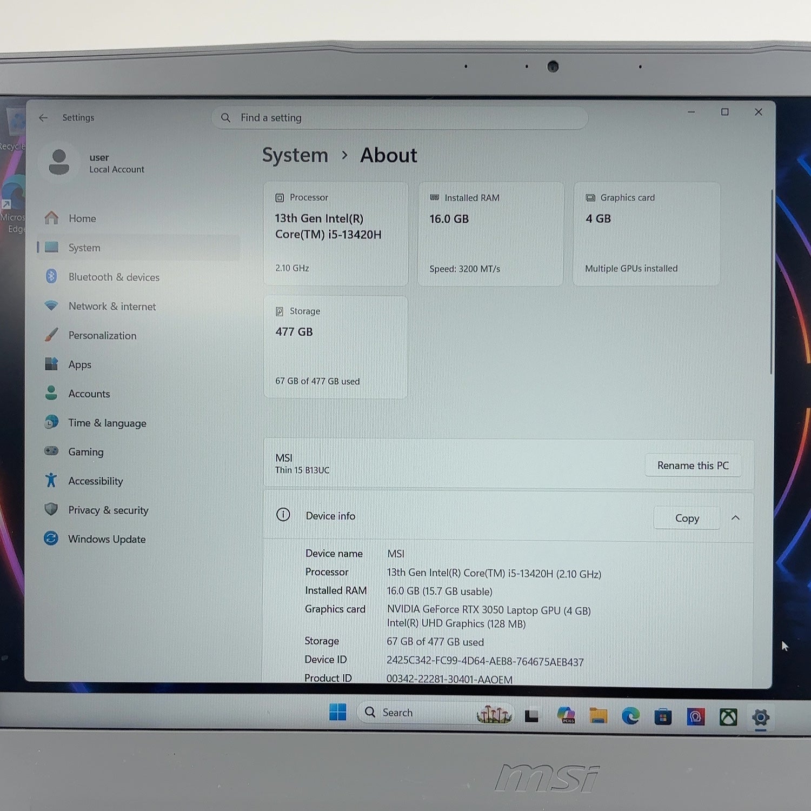Image resolution: width=811 pixels, height=811 pixels.
Task: Click the user Local Account profile
Action: pyautogui.click(x=97, y=163)
